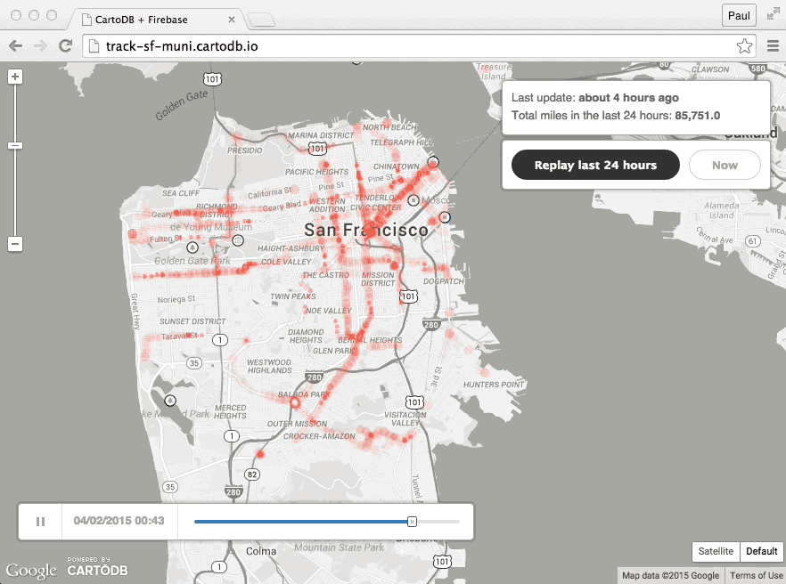Click the browser back arrow

pos(16,46)
